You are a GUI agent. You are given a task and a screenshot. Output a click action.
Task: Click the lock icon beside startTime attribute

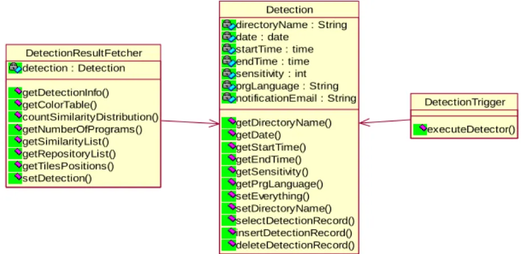[x=229, y=50]
